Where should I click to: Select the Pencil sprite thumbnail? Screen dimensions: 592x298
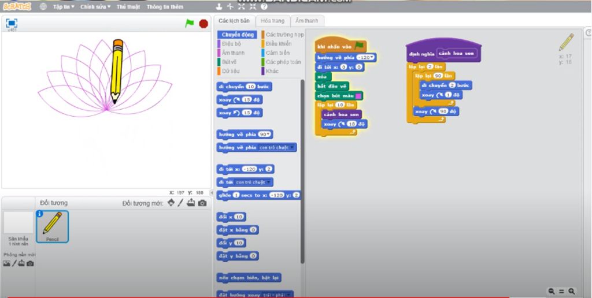click(x=52, y=226)
